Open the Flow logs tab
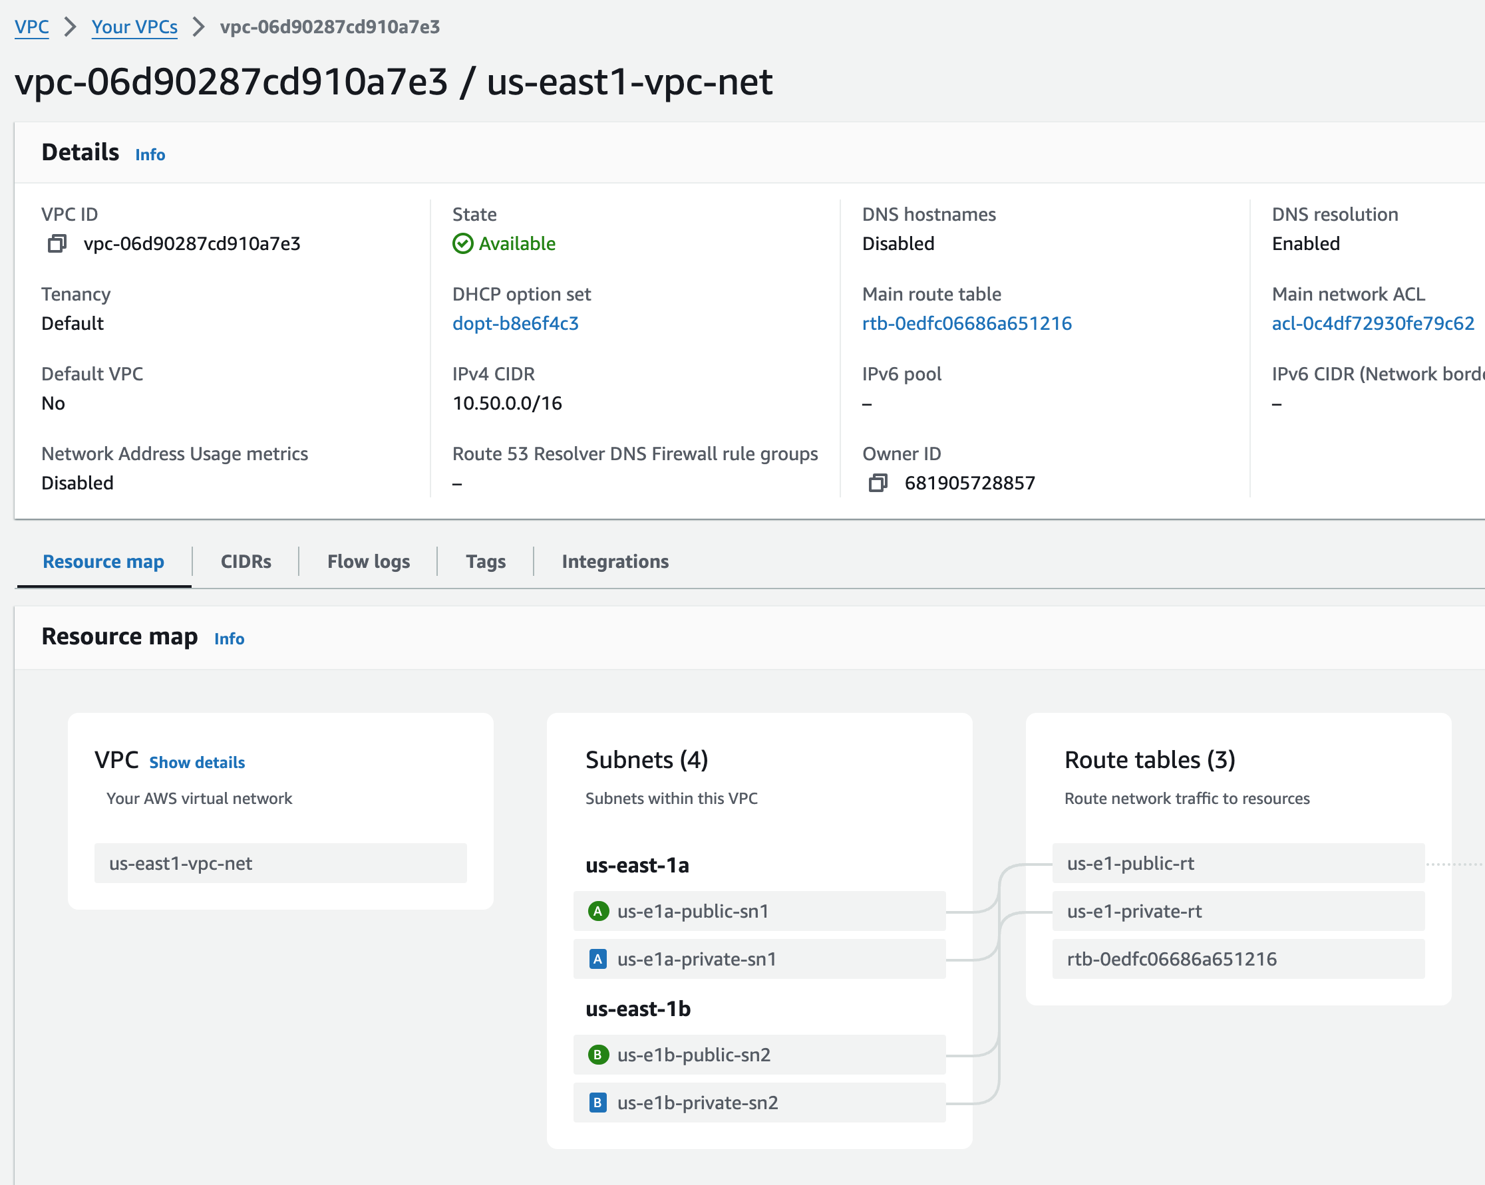This screenshot has width=1485, height=1185. coord(369,562)
